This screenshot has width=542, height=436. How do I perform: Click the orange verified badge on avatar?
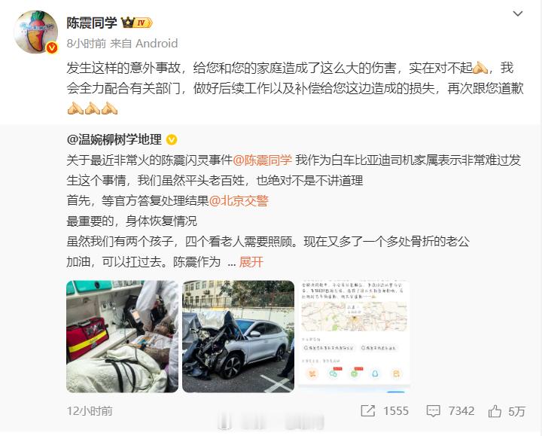pyautogui.click(x=52, y=47)
